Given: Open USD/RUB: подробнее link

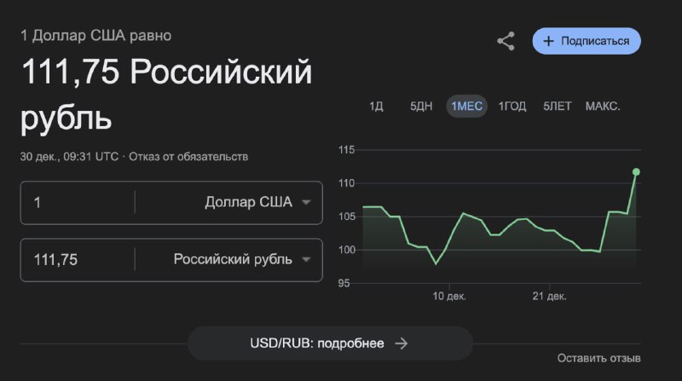Looking at the screenshot, I should [330, 343].
